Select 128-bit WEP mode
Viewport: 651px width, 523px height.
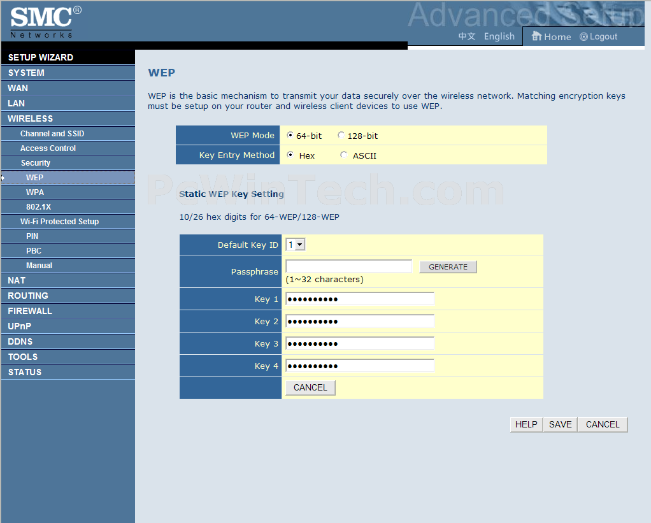pyautogui.click(x=341, y=135)
